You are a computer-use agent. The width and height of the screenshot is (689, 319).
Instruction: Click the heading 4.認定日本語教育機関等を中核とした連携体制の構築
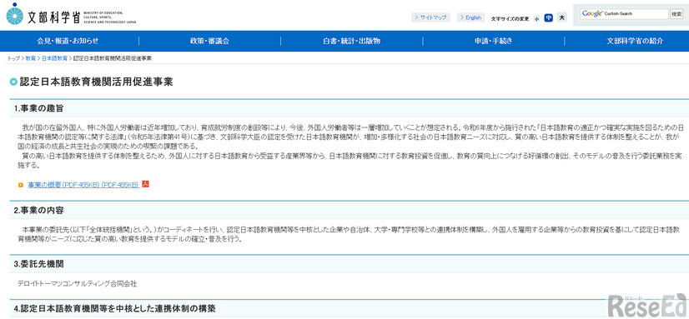click(114, 309)
